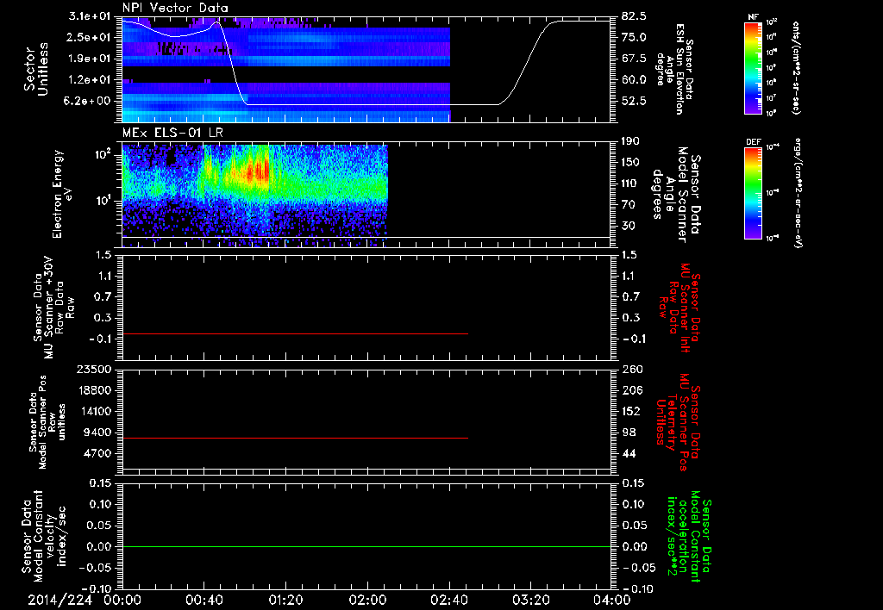883x610 pixels.
Task: Click the green line in velocity plot
Action: (x=366, y=546)
